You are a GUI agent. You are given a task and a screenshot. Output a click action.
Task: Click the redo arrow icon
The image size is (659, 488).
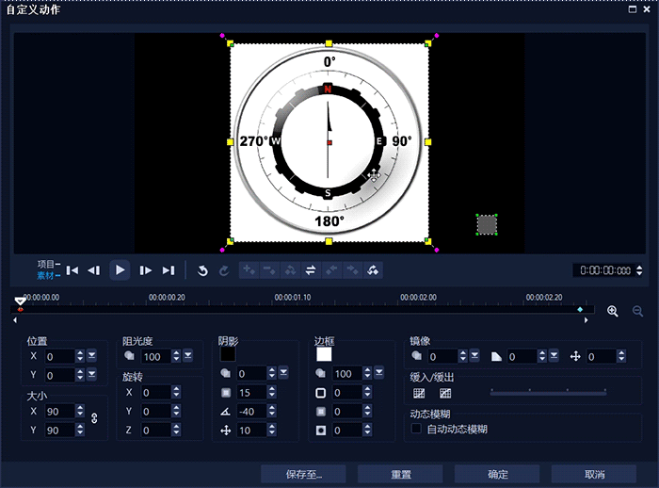pos(224,270)
